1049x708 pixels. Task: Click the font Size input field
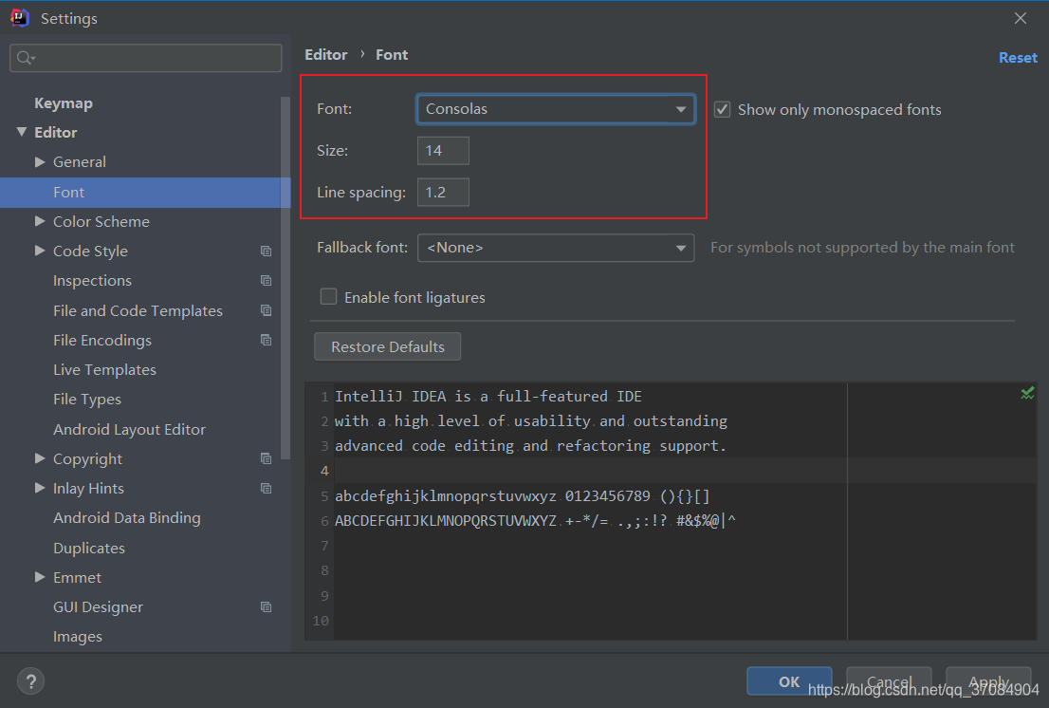tap(443, 151)
